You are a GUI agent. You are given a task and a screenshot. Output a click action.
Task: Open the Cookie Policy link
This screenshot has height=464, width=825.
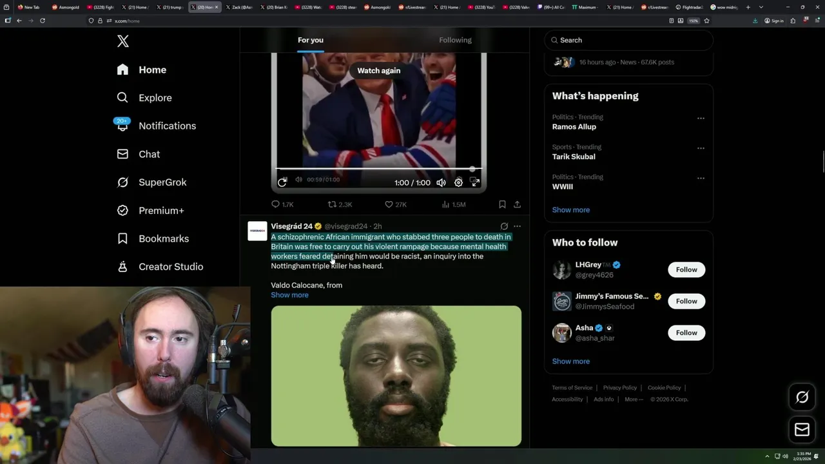[664, 388]
